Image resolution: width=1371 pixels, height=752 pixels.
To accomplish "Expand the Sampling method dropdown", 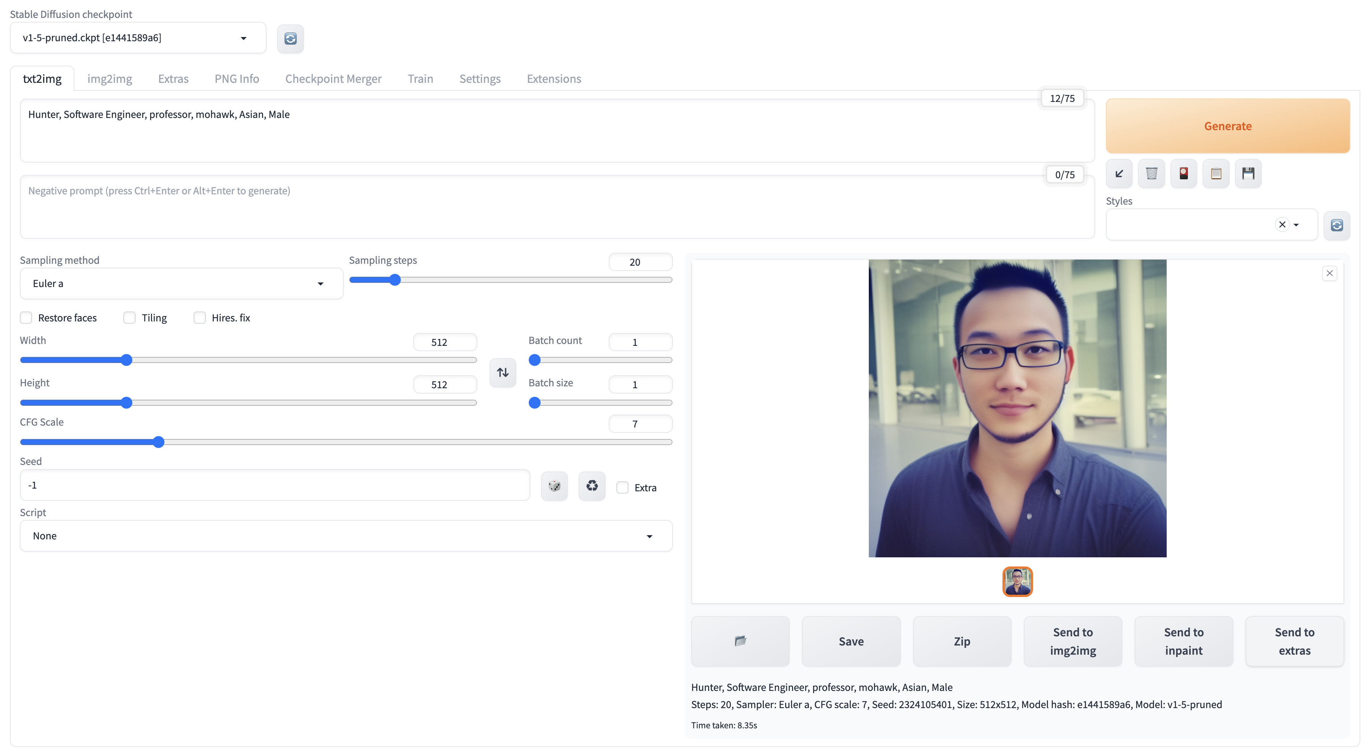I will coord(181,284).
